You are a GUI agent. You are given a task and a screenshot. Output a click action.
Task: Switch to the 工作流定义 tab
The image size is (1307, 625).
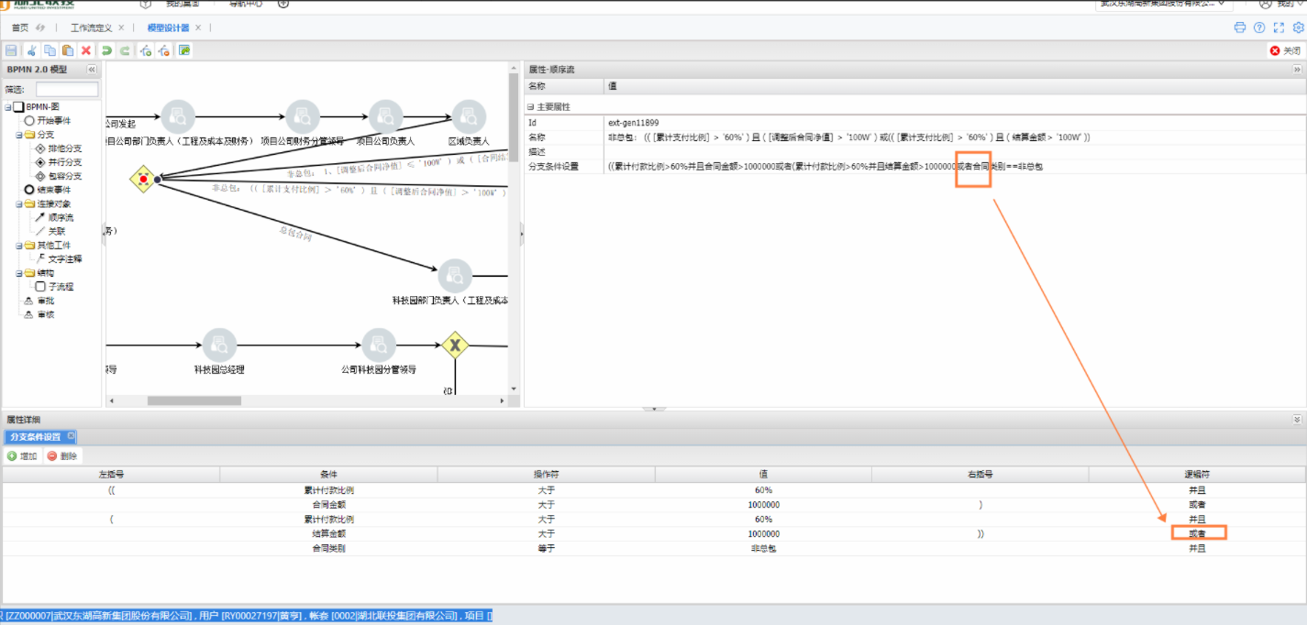tap(91, 27)
